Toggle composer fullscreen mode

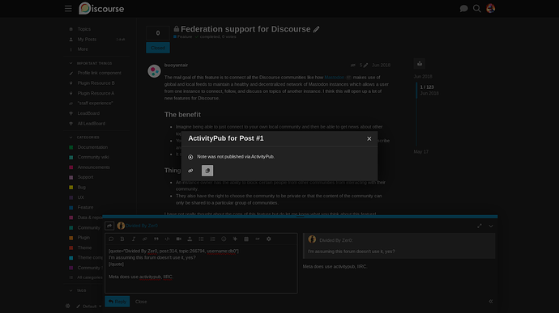click(x=480, y=226)
